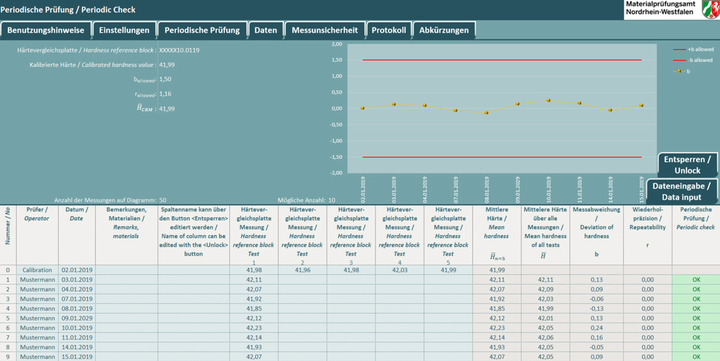720x361 pixels.
Task: Switch to the Einstellungen tab
Action: (124, 30)
